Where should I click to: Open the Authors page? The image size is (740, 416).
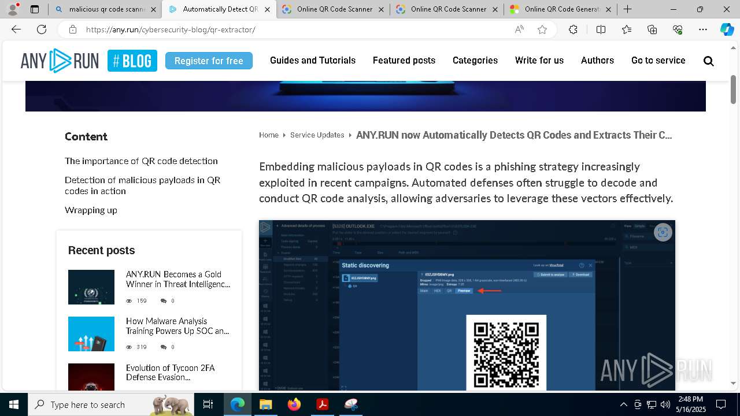597,60
